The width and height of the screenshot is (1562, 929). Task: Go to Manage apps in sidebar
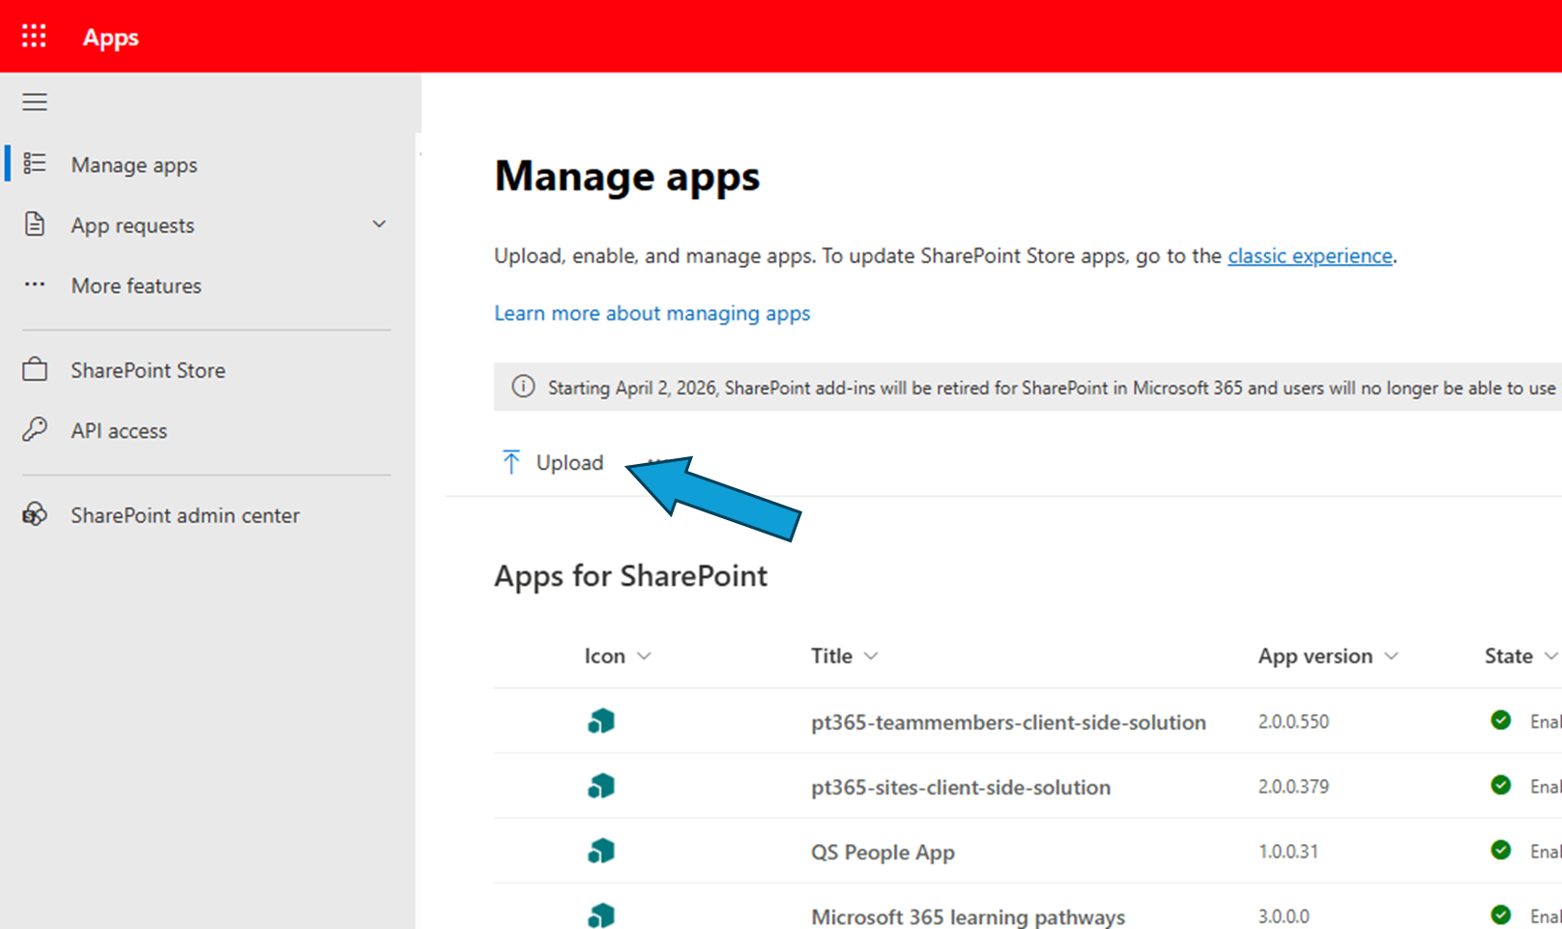click(134, 165)
